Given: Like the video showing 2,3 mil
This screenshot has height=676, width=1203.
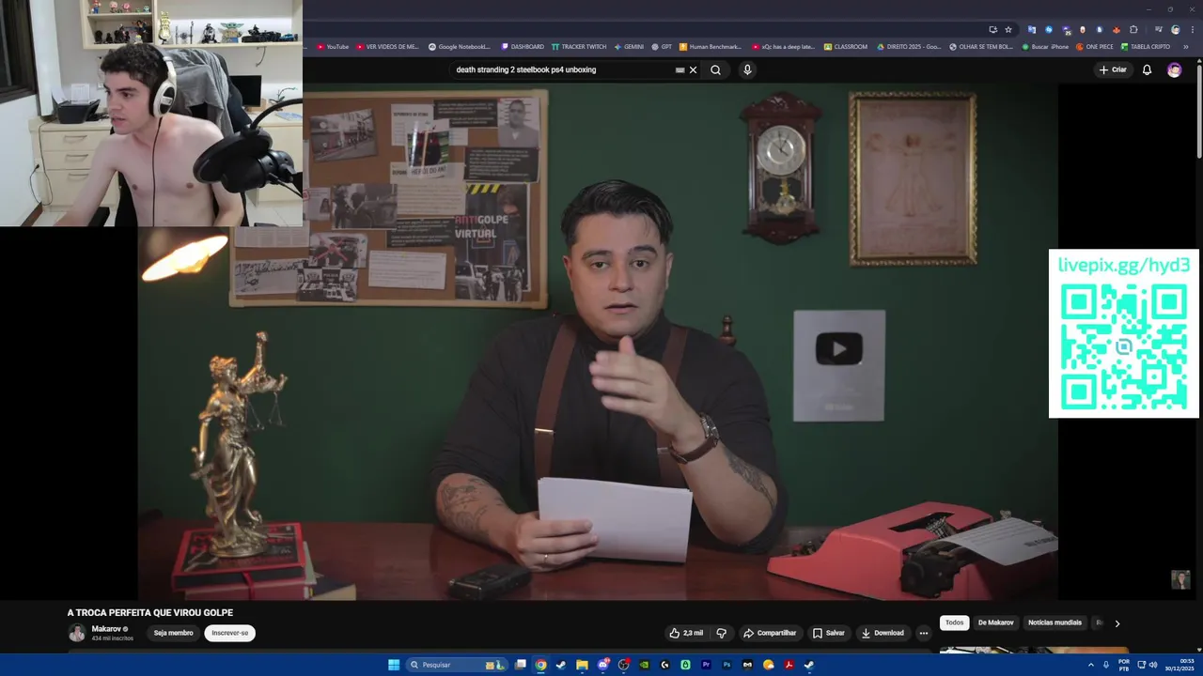Looking at the screenshot, I should tap(686, 633).
